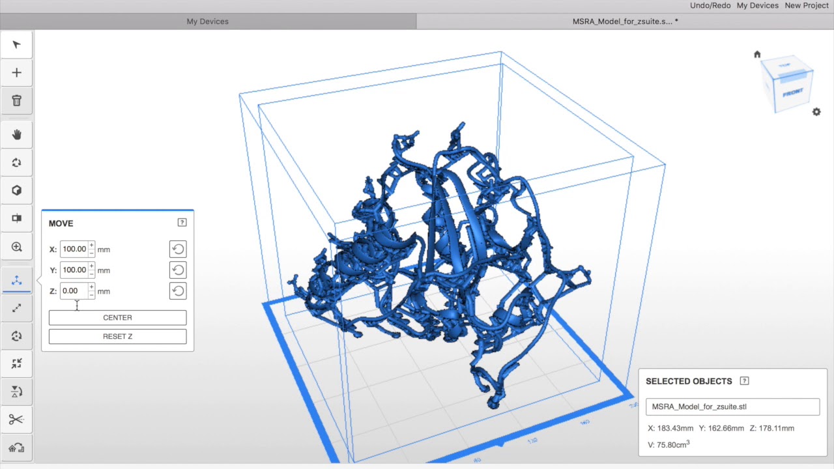Click the Y position input field
834x469 pixels.
74,270
